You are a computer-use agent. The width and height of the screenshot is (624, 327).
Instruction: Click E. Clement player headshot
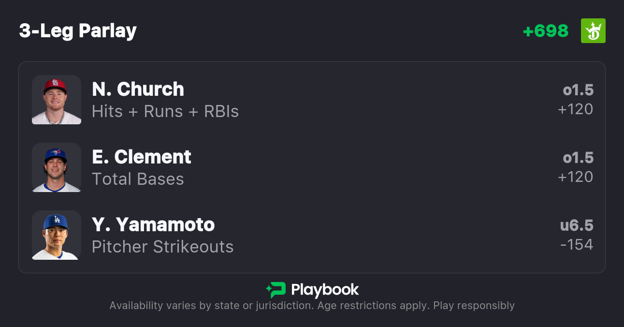pyautogui.click(x=57, y=167)
